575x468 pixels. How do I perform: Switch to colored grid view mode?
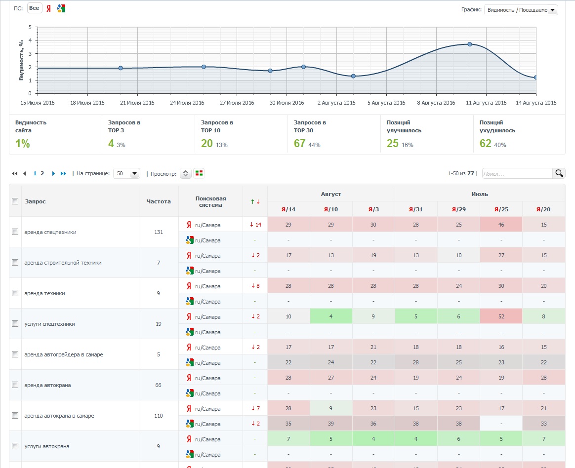point(199,173)
